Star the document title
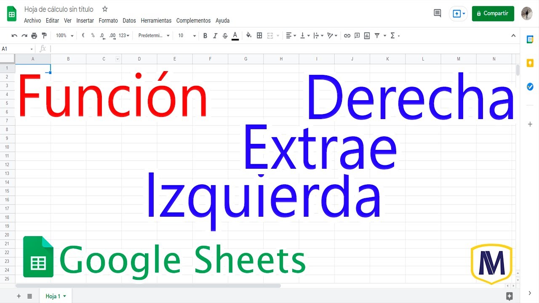539x303 pixels. [x=105, y=9]
